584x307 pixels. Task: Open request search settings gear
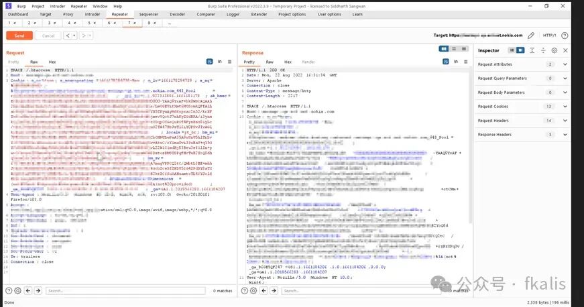click(17, 291)
